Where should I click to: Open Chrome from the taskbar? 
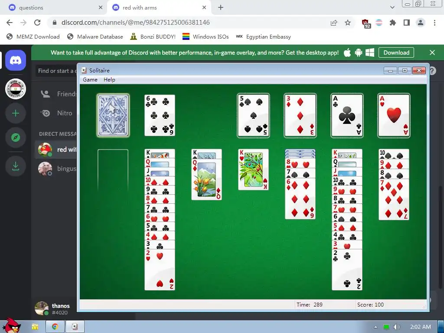click(55, 327)
